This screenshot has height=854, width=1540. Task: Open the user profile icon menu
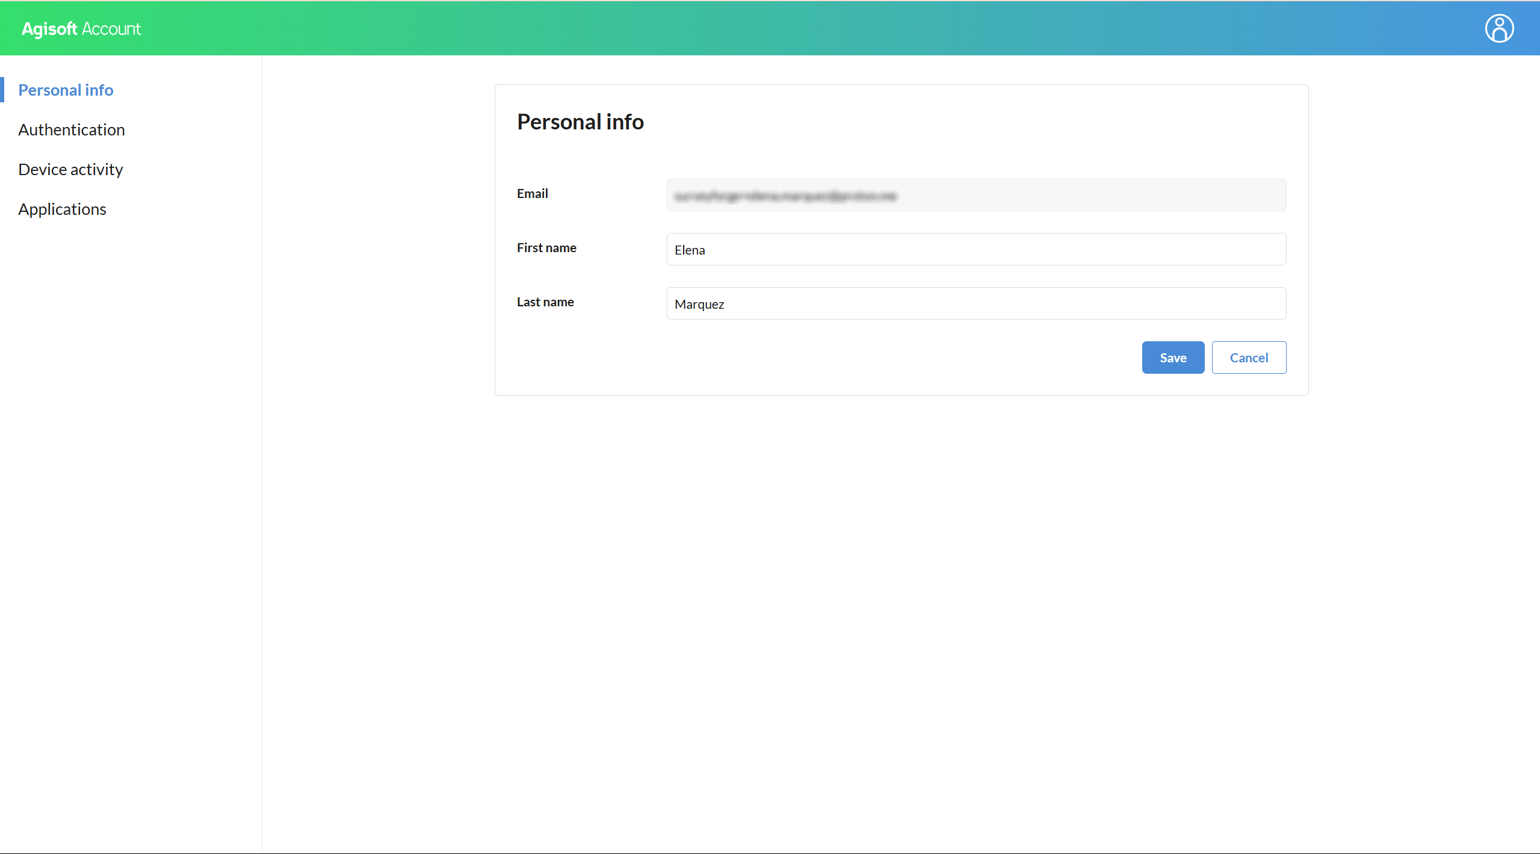coord(1499,28)
